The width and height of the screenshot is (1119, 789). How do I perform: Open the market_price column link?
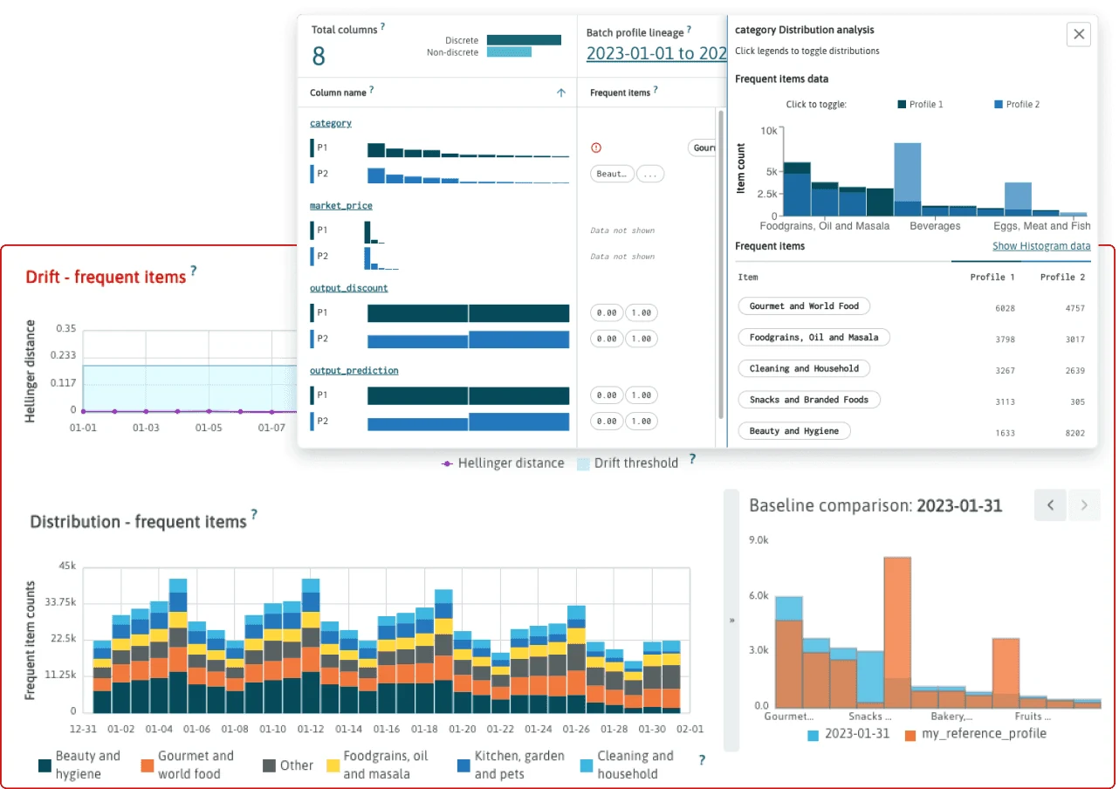pyautogui.click(x=341, y=206)
